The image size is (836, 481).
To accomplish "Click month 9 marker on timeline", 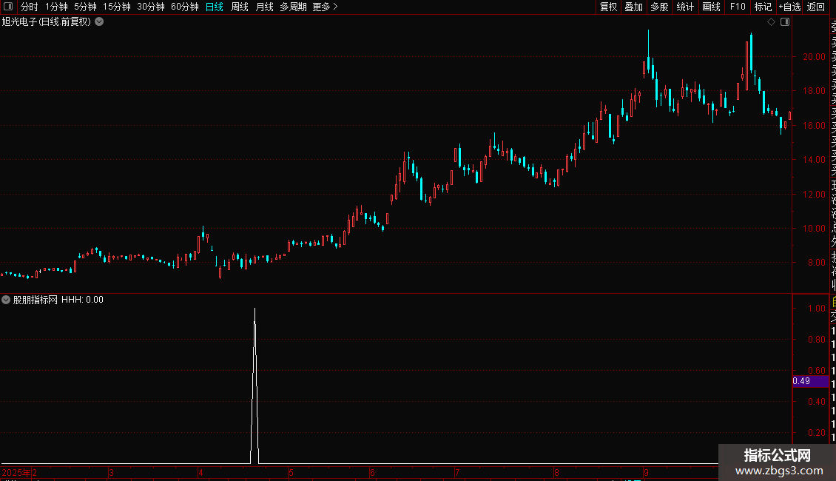I will click(x=646, y=472).
